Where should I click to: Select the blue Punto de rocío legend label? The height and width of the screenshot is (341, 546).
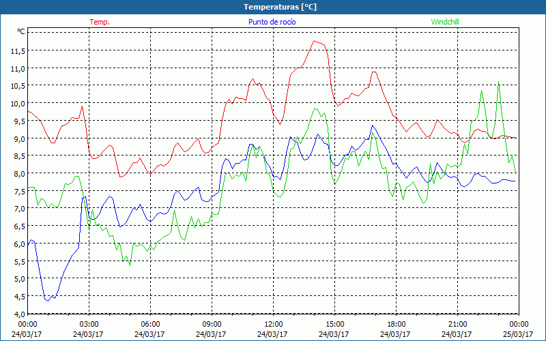point(272,22)
